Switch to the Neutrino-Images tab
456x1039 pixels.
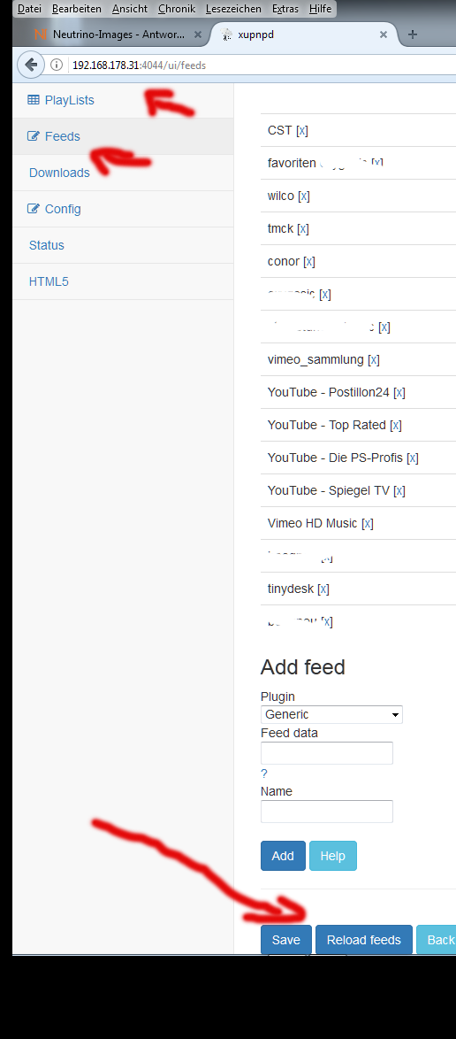click(x=118, y=35)
